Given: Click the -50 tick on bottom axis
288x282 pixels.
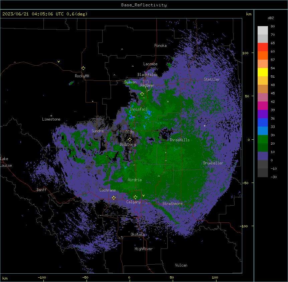Looking at the screenshot, I should pos(85,278).
